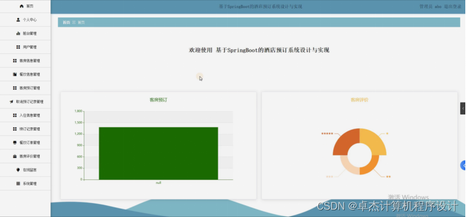Click the green bar in 客房预订 chart
The width and height of the screenshot is (467, 217).
point(159,154)
